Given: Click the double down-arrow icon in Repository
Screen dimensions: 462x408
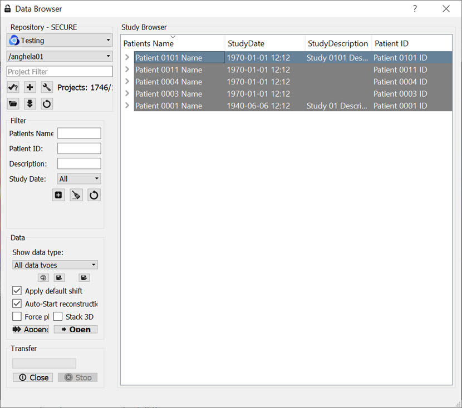Looking at the screenshot, I should coord(30,103).
